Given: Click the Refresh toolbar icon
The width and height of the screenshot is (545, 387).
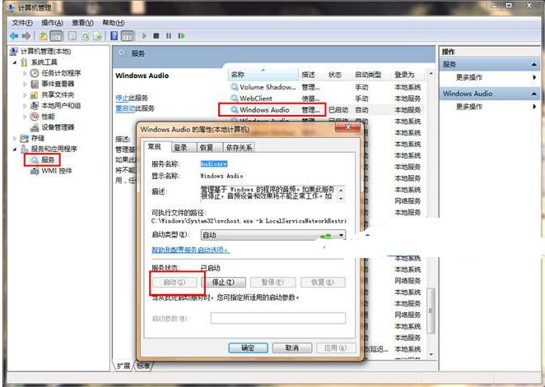Looking at the screenshot, I should [85, 35].
